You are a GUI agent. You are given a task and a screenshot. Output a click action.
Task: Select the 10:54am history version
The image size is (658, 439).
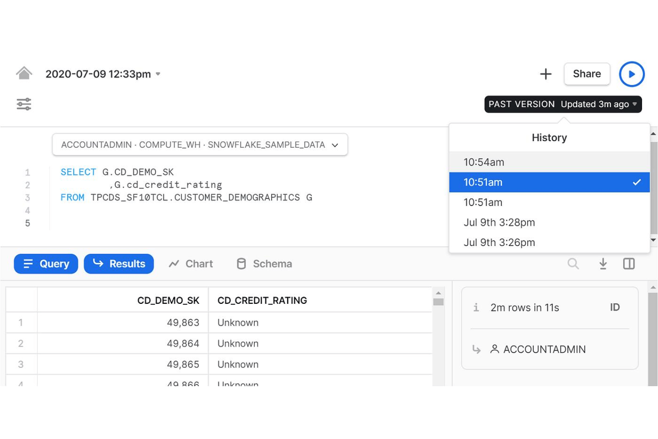tap(550, 162)
